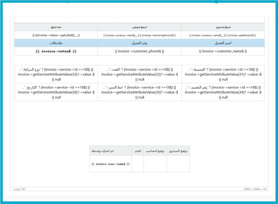Click the 167 word count indicator

tap(20, 189)
